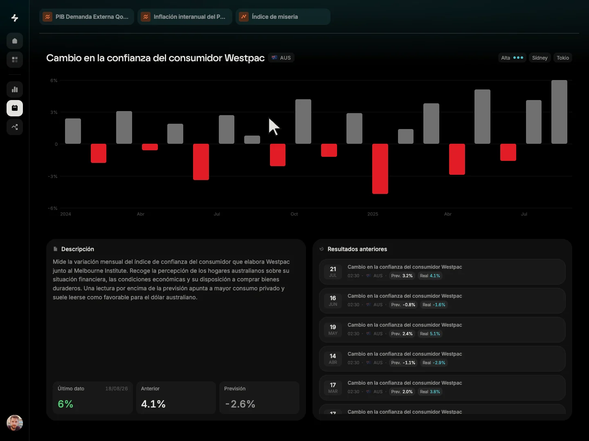Image resolution: width=589 pixels, height=441 pixels.
Task: Click the Resultados anteriores heading
Action: click(357, 249)
